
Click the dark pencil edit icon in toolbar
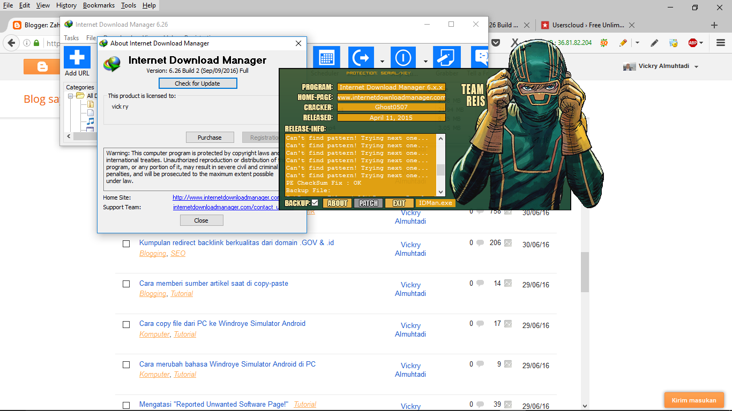coord(654,43)
